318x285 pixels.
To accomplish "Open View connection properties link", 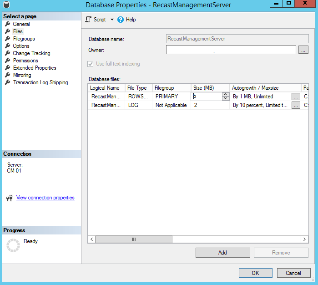I will pyautogui.click(x=45, y=198).
